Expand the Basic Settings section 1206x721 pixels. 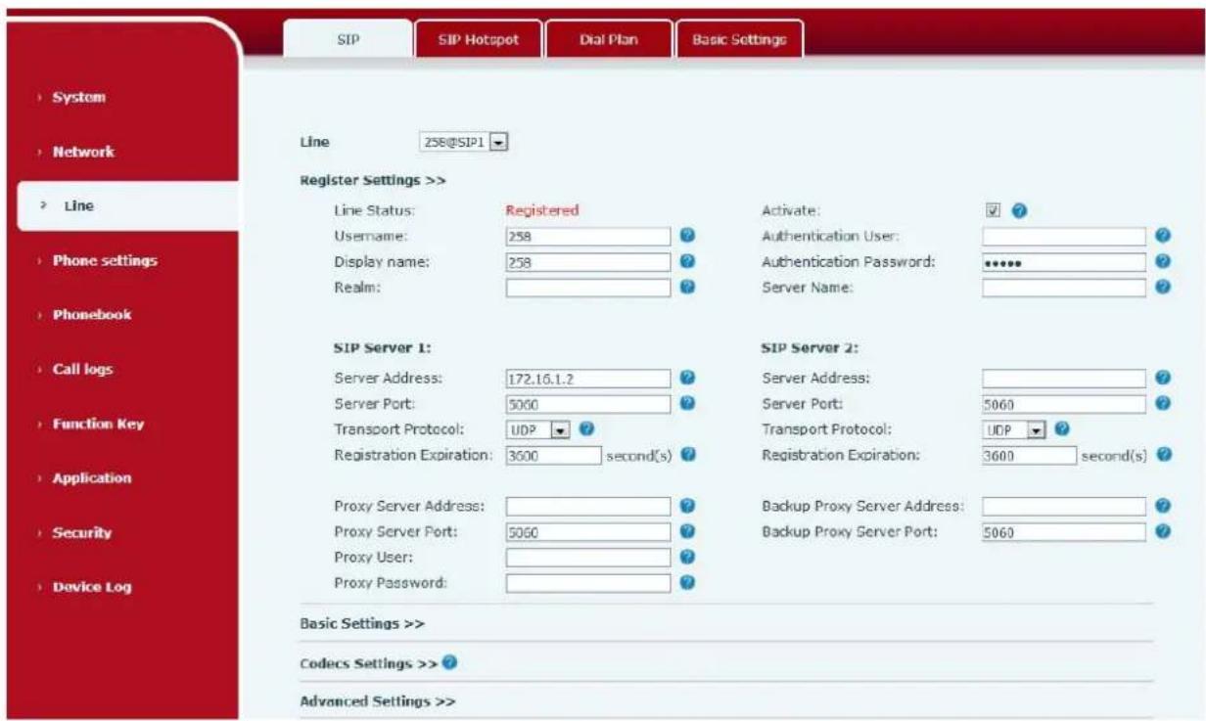(361, 623)
